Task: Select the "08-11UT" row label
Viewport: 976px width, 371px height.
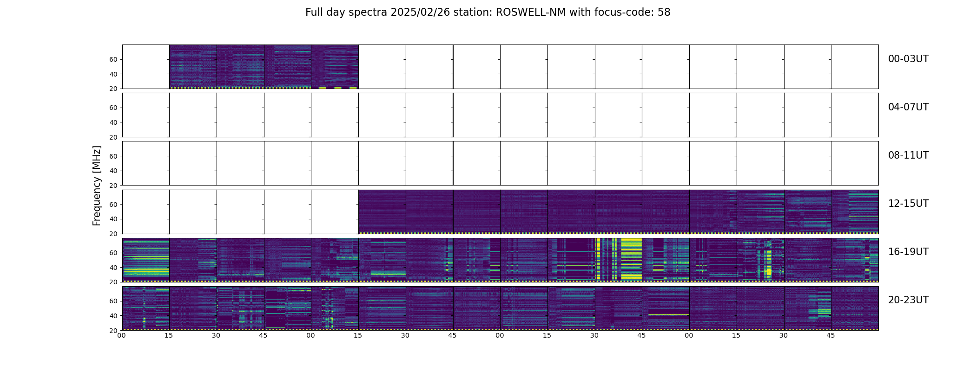Action: point(908,155)
